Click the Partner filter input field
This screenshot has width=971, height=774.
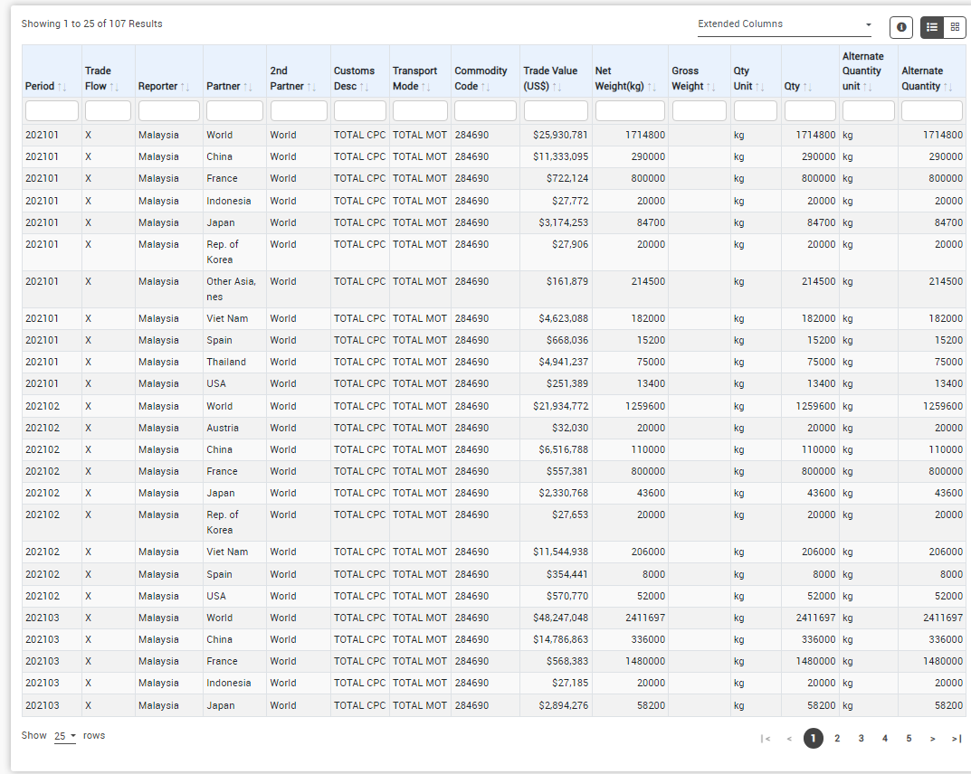point(234,111)
